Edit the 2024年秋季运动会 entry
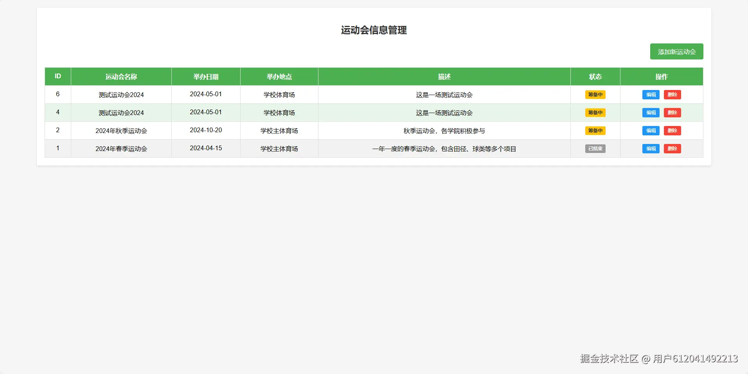The width and height of the screenshot is (748, 374). (x=651, y=131)
